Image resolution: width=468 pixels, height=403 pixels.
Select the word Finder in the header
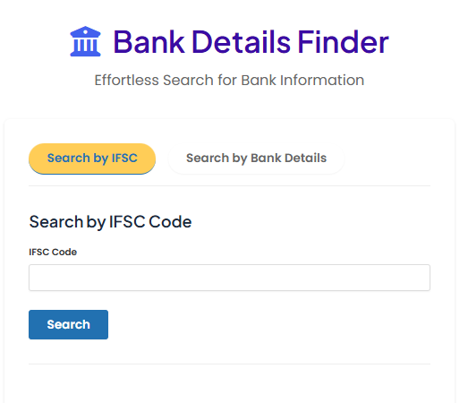coord(344,42)
